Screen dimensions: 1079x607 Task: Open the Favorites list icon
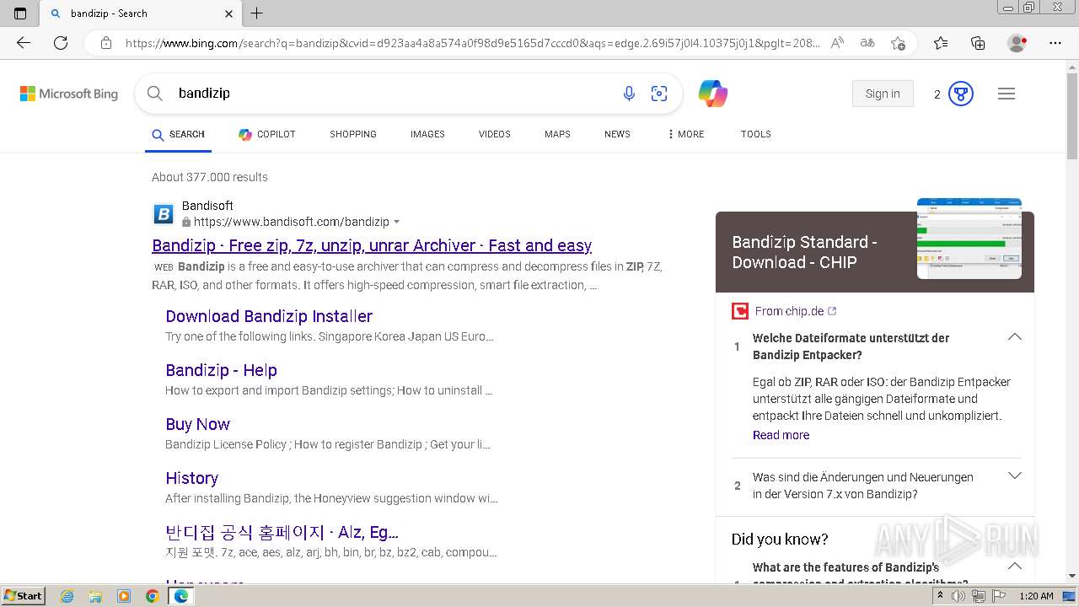pyautogui.click(x=941, y=43)
